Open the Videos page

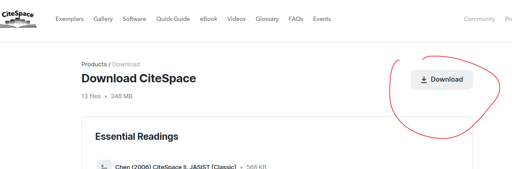click(236, 19)
